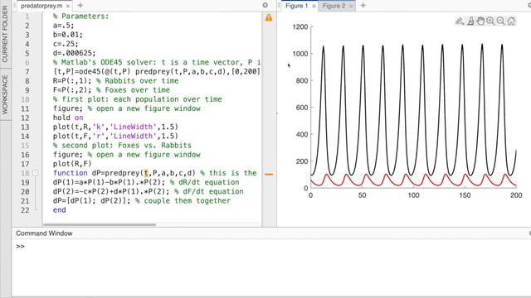This screenshot has width=531, height=298.
Task: Click the x-axis label 150
Action: point(465,195)
